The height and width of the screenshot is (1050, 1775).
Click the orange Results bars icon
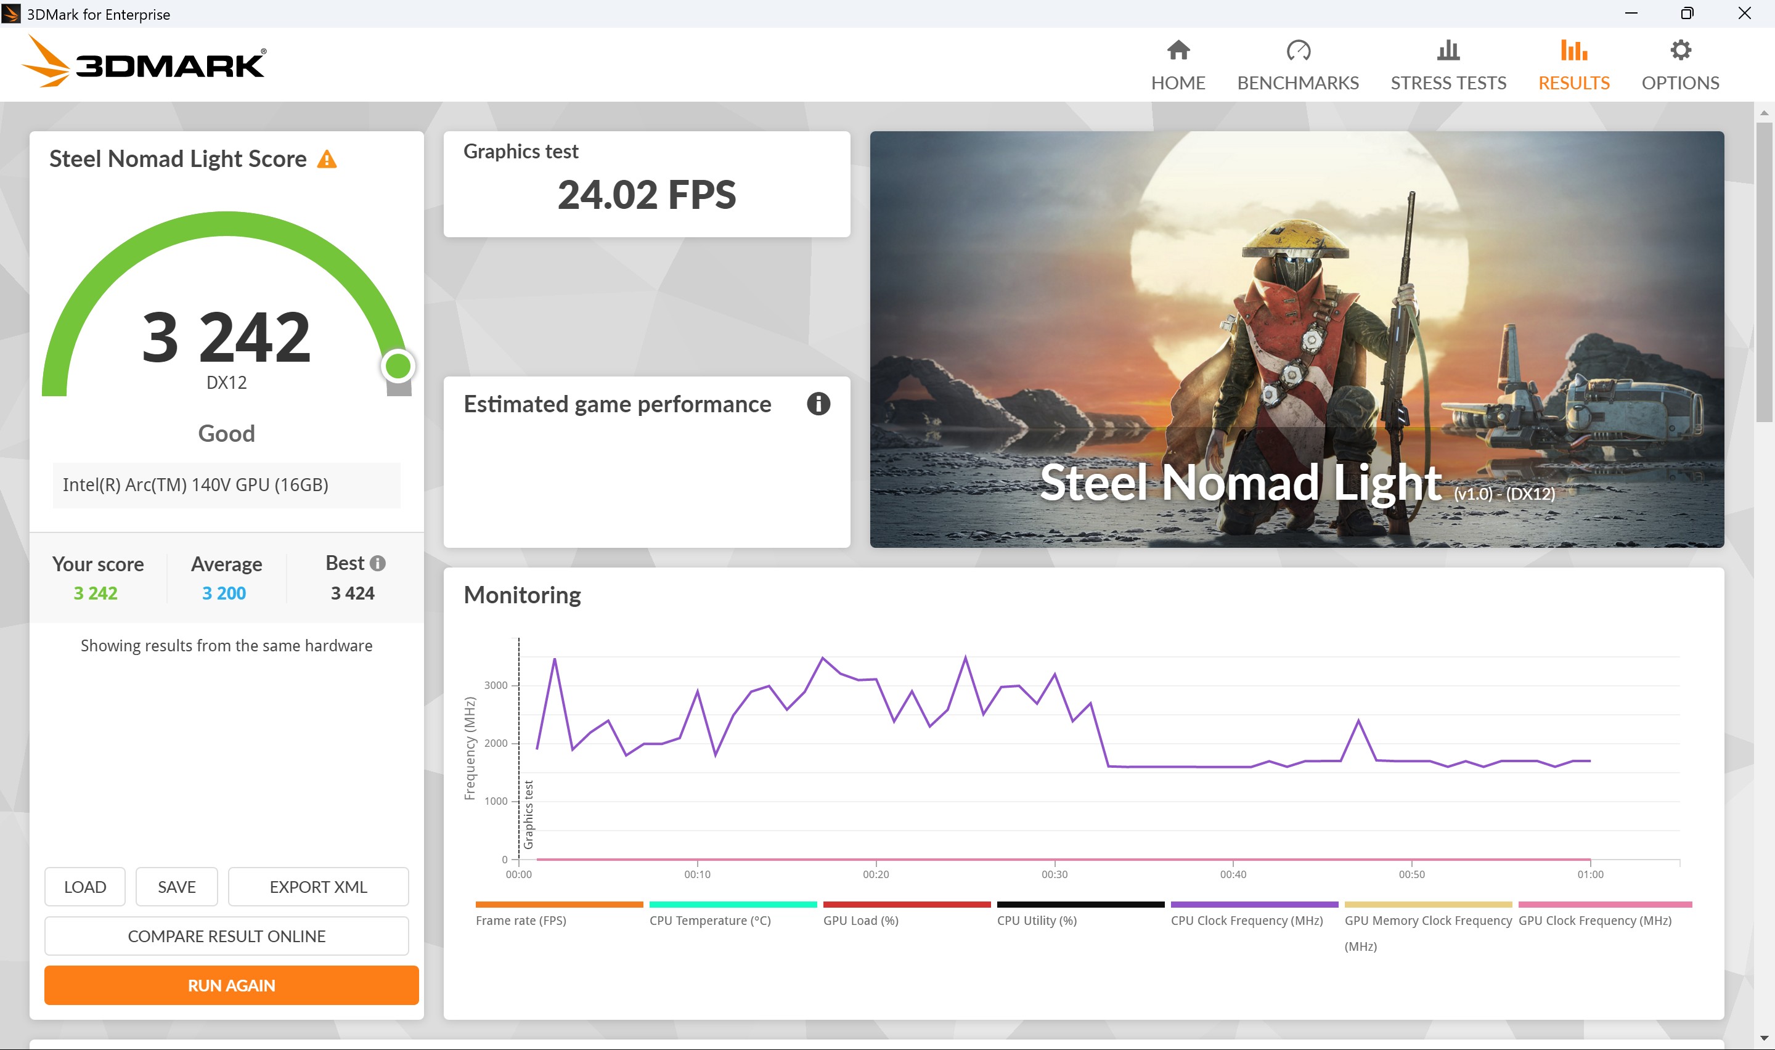point(1573,51)
